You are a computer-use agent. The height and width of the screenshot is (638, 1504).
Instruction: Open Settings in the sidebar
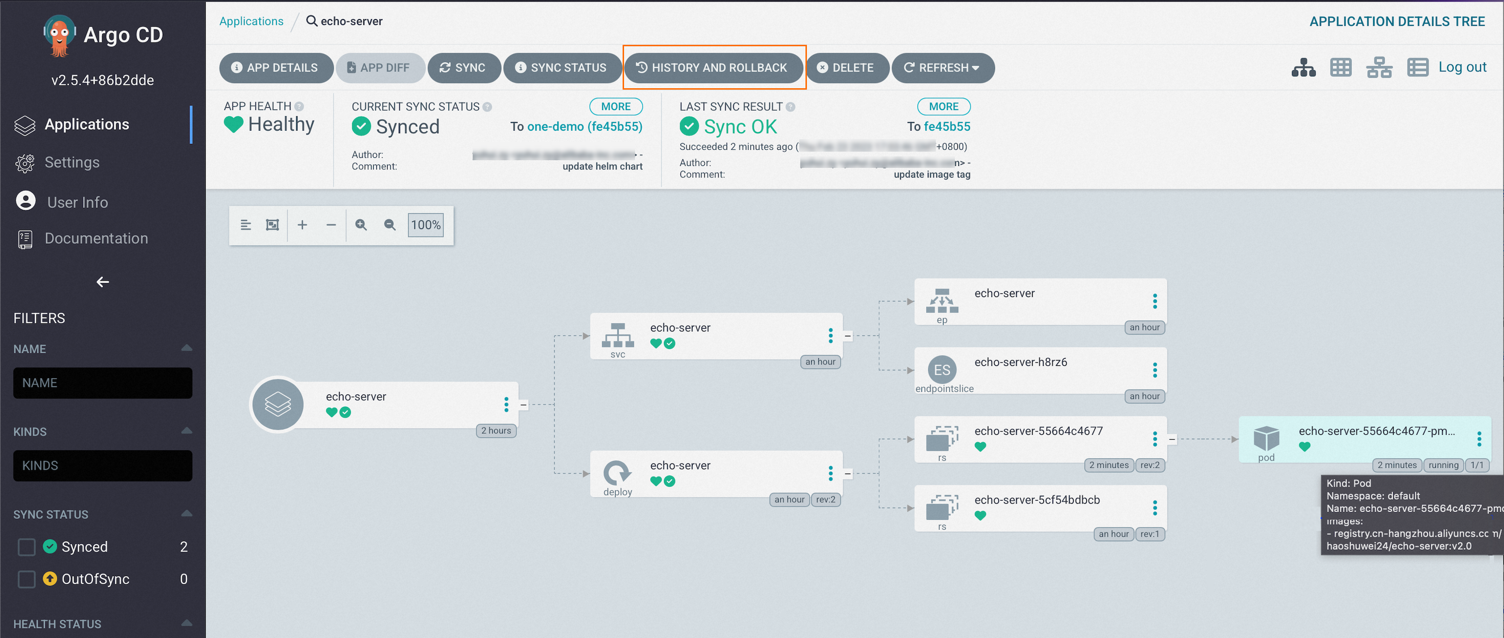coord(72,162)
